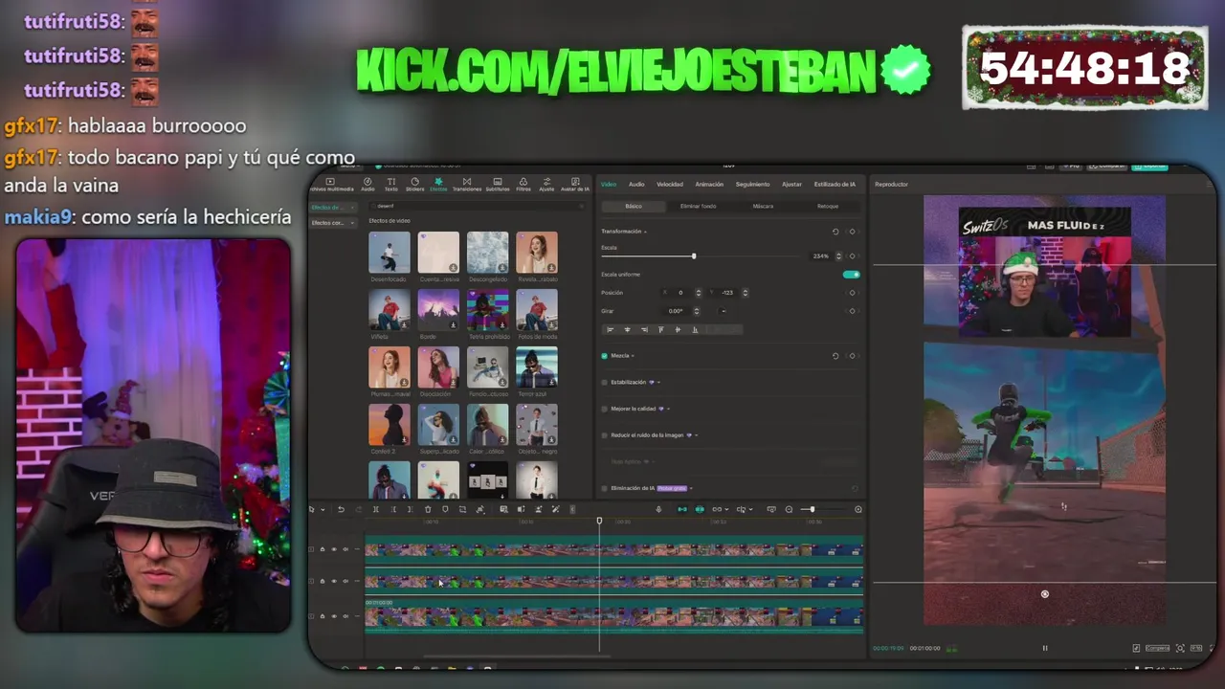
Task: Adjust the Escala slider handle
Action: [694, 256]
